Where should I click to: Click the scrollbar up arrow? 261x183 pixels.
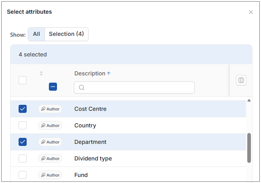coord(249,100)
